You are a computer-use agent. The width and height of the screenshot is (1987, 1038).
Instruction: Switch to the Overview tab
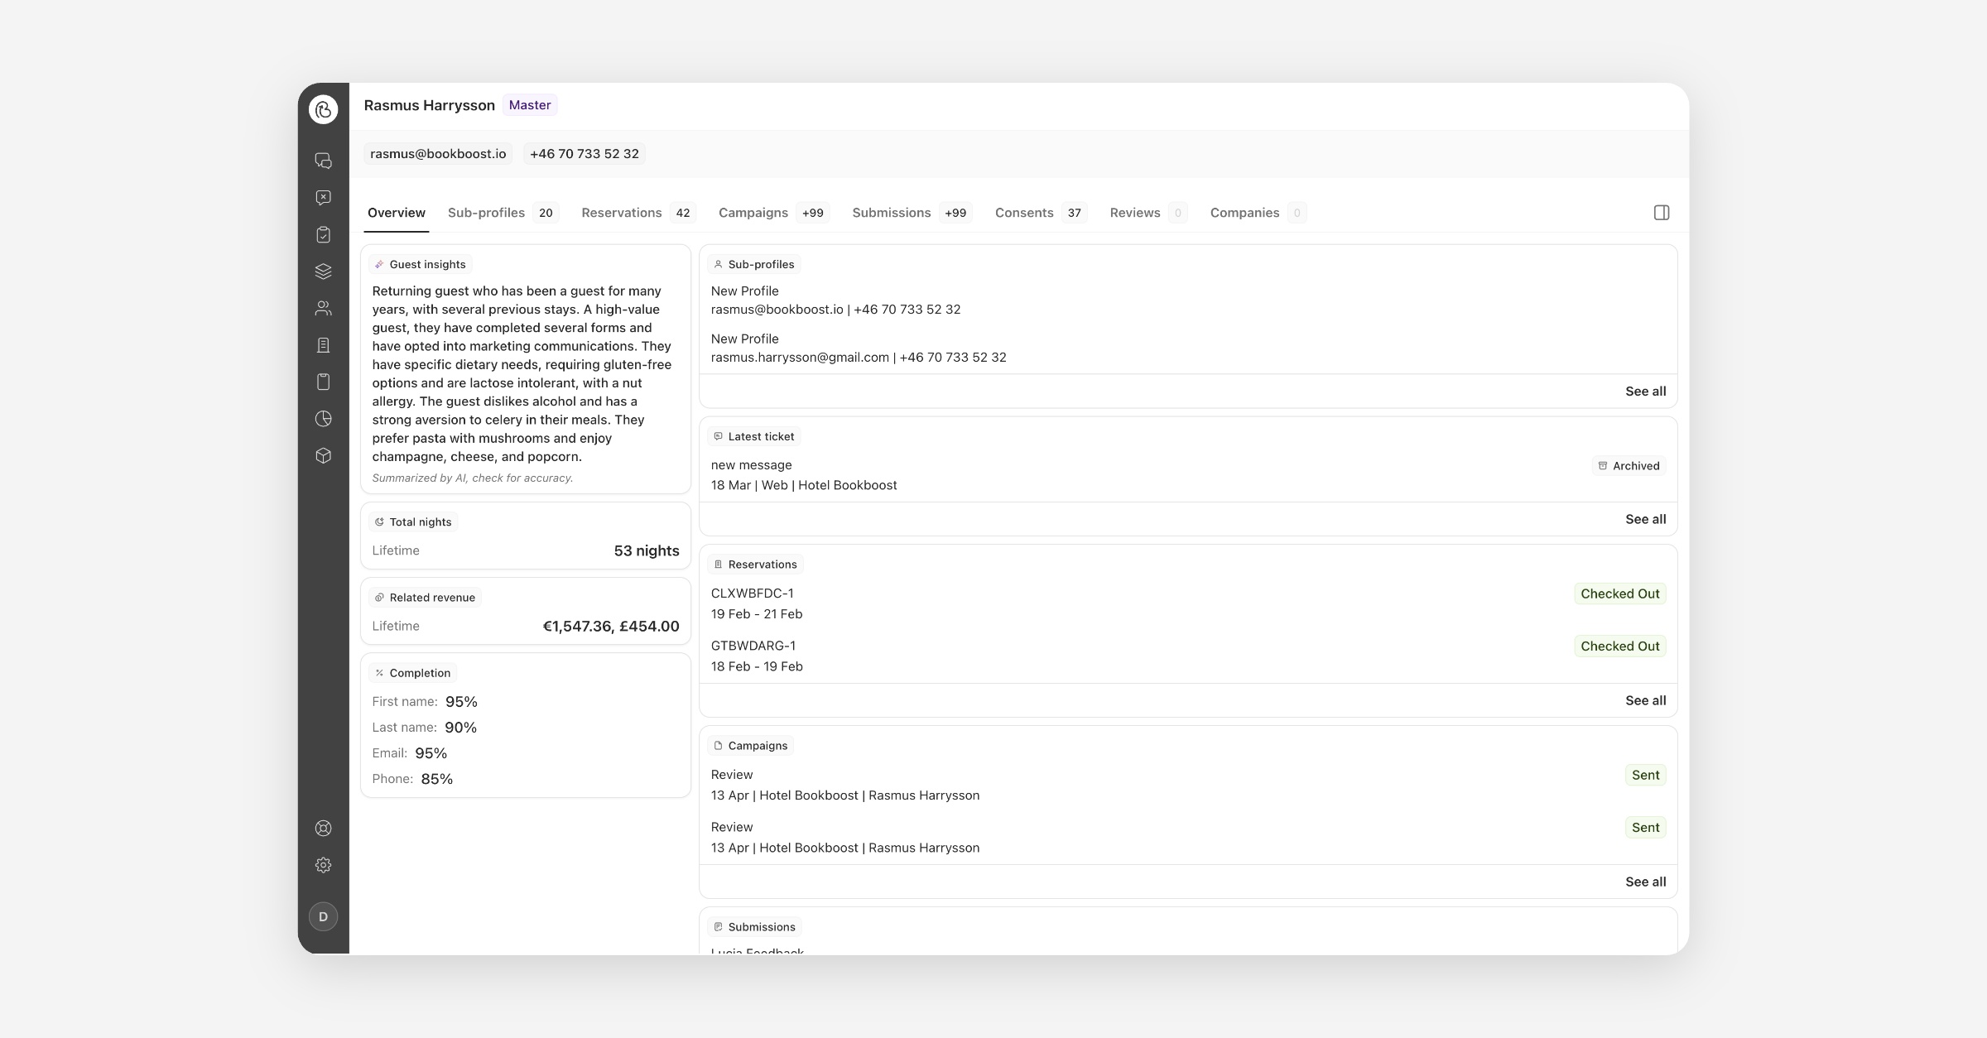397,213
